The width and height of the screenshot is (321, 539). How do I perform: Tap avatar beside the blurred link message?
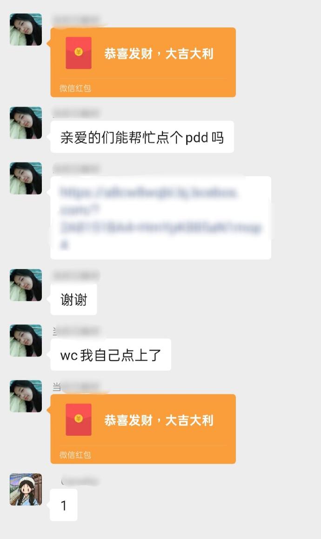pos(26,178)
